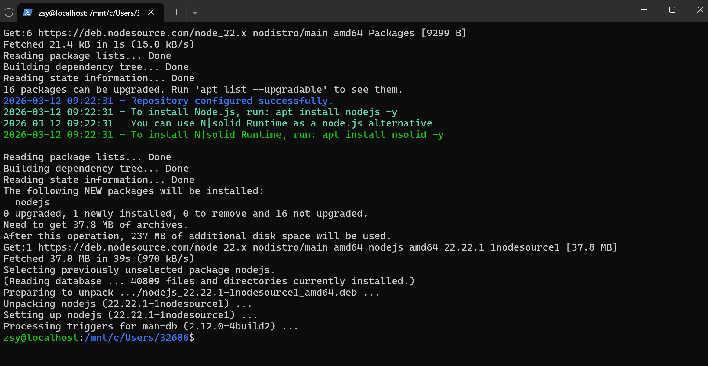Image resolution: width=708 pixels, height=366 pixels.
Task: Click empty title bar area beside dropdown
Action: [x=397, y=11]
